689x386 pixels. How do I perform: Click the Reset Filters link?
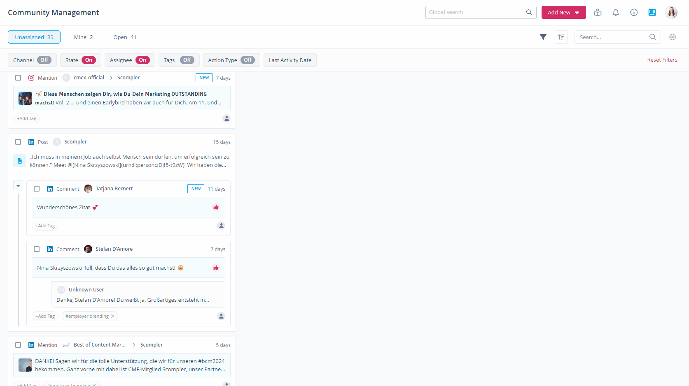pos(662,60)
